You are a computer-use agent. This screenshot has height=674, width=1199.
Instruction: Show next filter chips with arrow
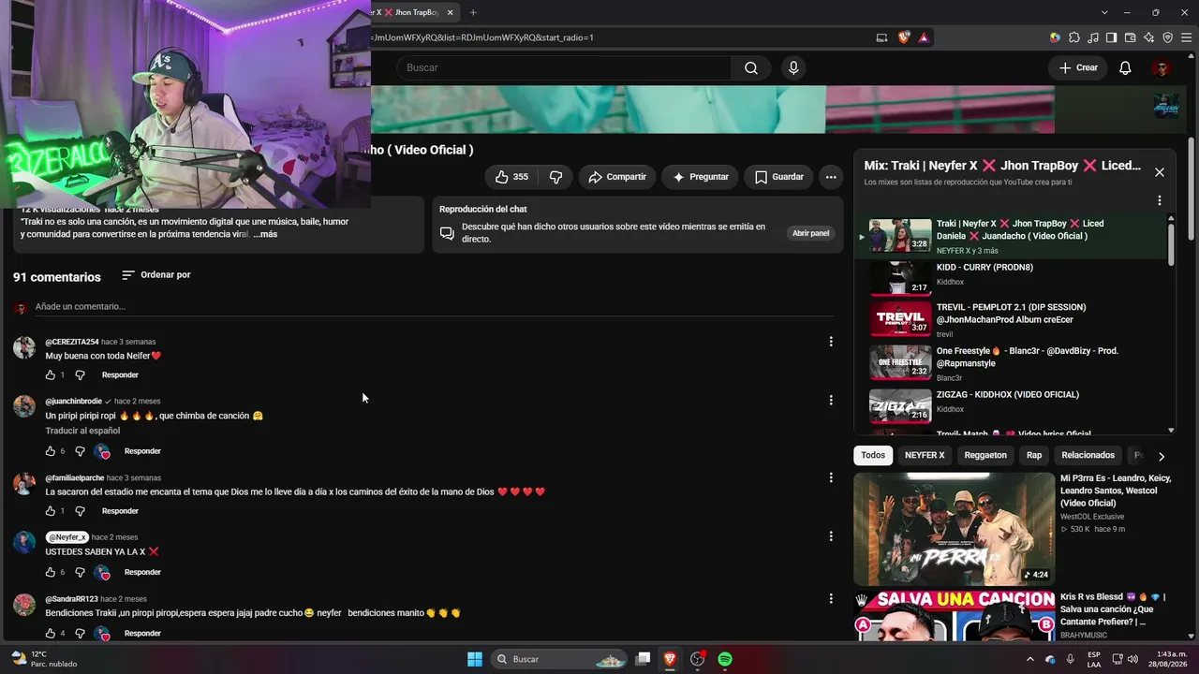pyautogui.click(x=1161, y=456)
